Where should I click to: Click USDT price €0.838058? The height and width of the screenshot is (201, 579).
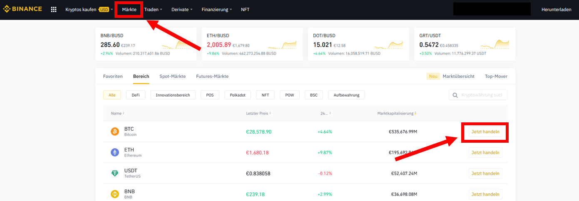click(x=258, y=173)
